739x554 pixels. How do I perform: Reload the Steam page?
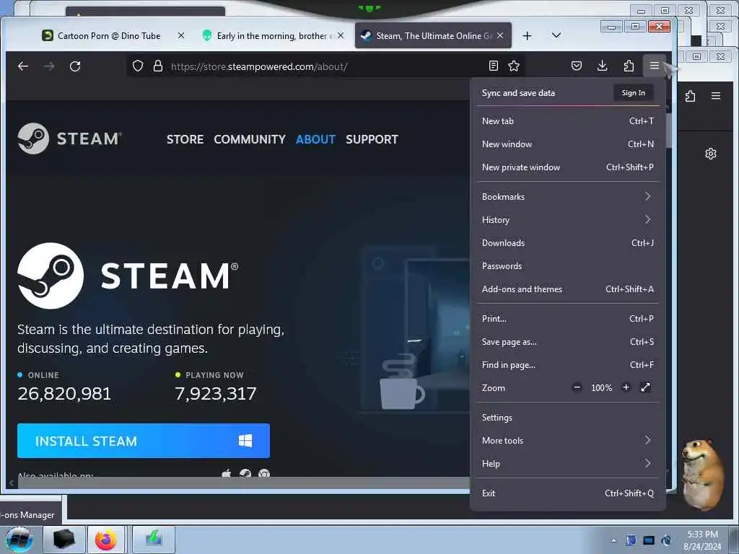[75, 66]
